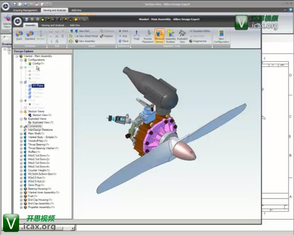294x235 pixels.
Task: Add a reference Axis
Action: 123,36
